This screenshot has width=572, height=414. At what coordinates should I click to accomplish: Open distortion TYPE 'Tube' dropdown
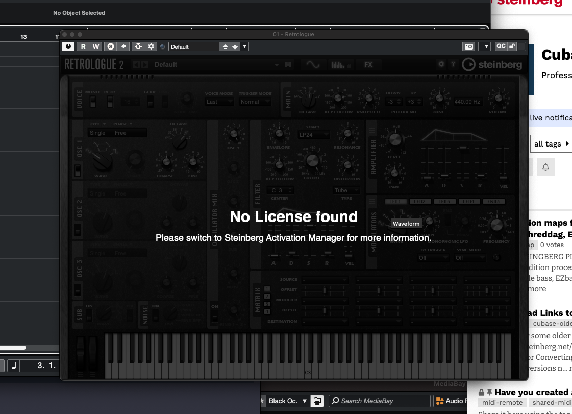click(x=346, y=190)
